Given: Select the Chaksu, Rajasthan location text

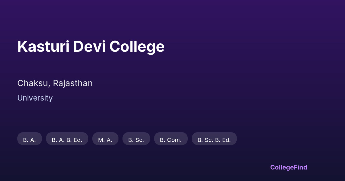Looking at the screenshot, I should pos(55,83).
